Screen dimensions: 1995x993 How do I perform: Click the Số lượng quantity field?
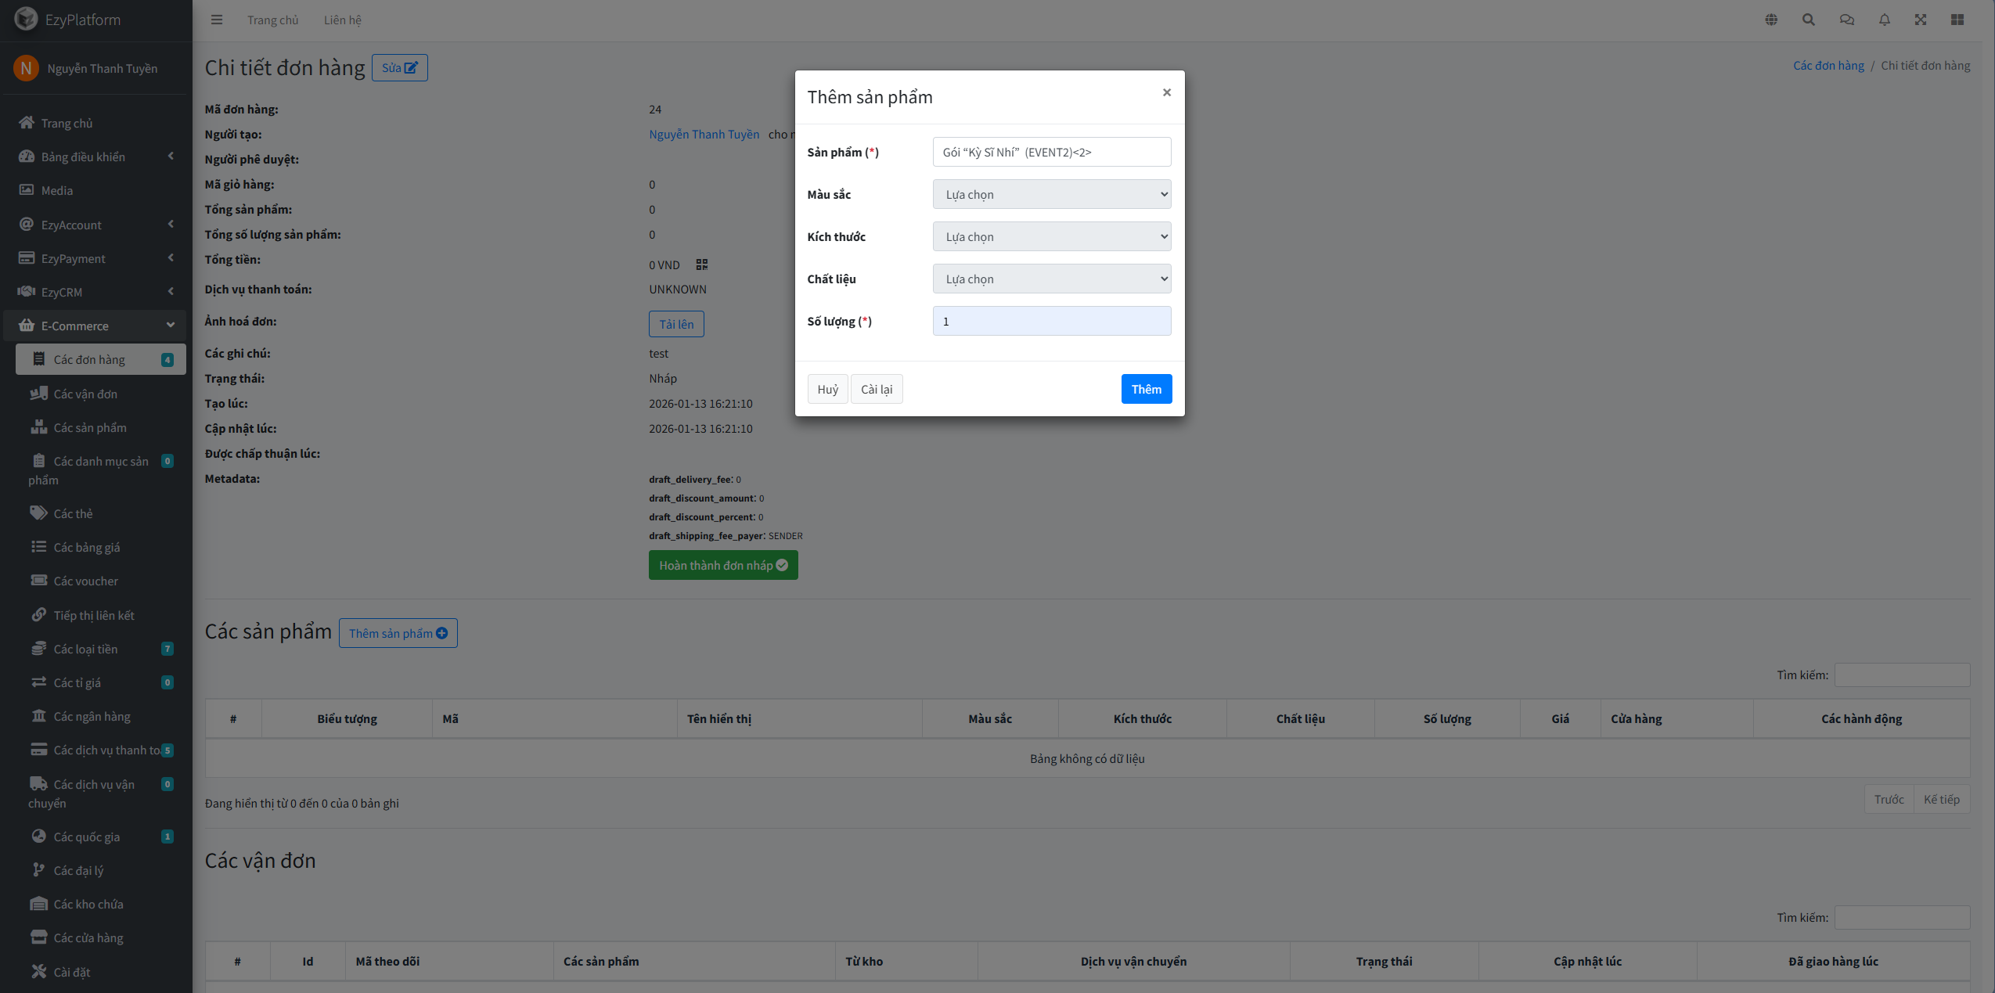[1051, 321]
